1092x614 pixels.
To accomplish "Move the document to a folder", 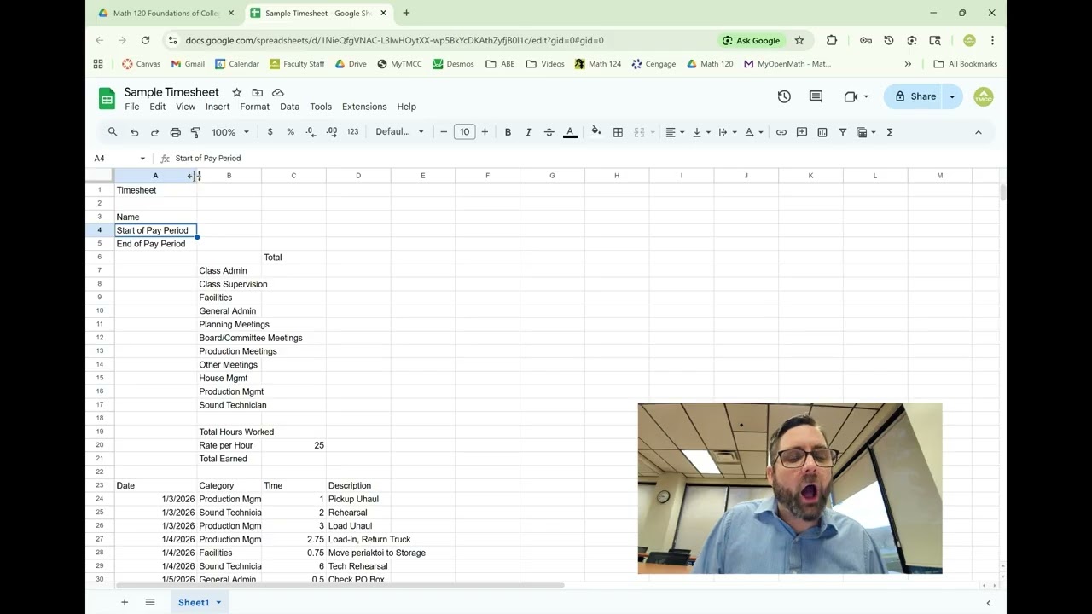I will (257, 92).
